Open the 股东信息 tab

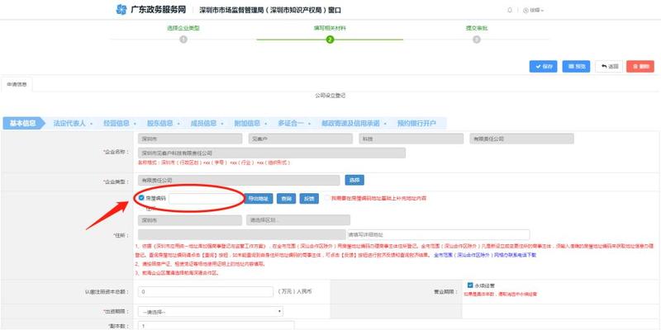tap(159, 123)
